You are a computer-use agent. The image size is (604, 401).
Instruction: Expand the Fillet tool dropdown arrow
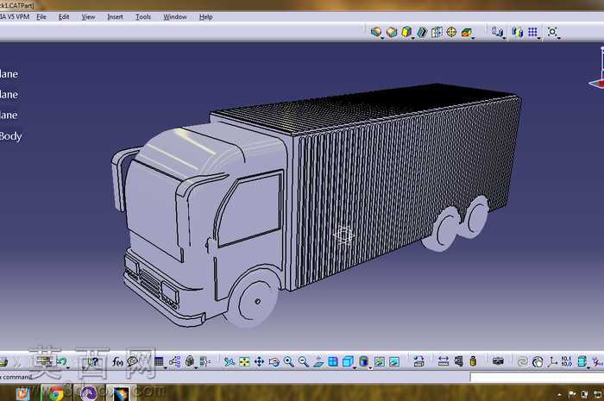coord(382,38)
